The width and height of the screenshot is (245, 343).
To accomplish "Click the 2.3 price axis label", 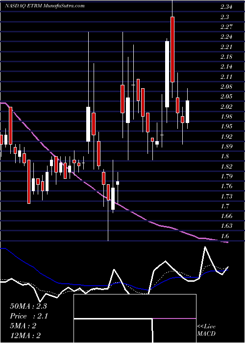I will tap(224, 17).
